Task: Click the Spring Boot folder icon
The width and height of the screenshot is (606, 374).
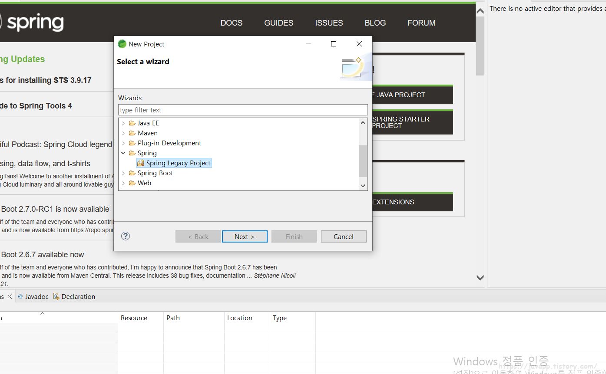Action: pos(132,173)
